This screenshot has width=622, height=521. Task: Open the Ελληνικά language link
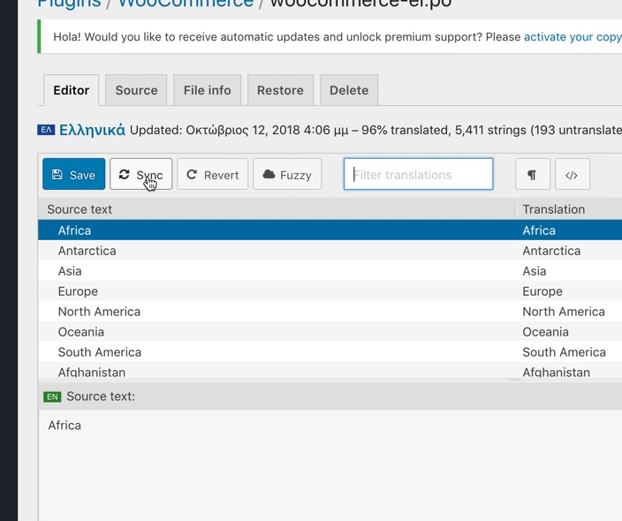pos(92,130)
